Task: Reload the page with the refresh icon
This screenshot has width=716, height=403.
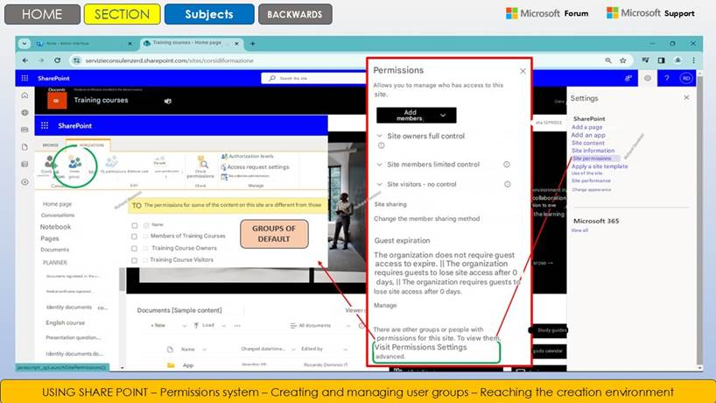Action: [57, 60]
